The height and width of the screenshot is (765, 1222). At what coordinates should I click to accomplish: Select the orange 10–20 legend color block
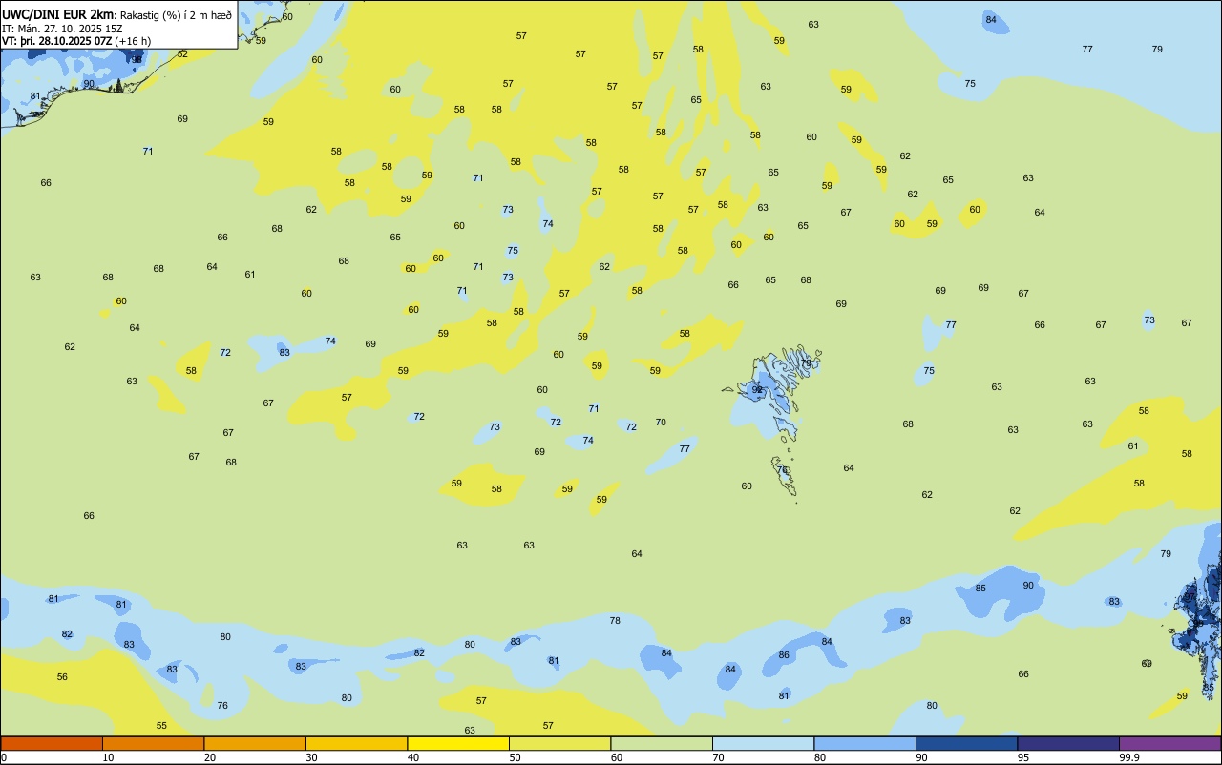(153, 743)
